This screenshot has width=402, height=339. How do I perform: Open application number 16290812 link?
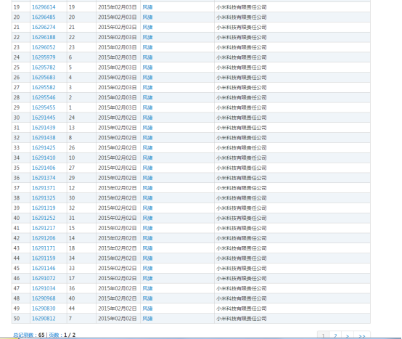[44, 319]
